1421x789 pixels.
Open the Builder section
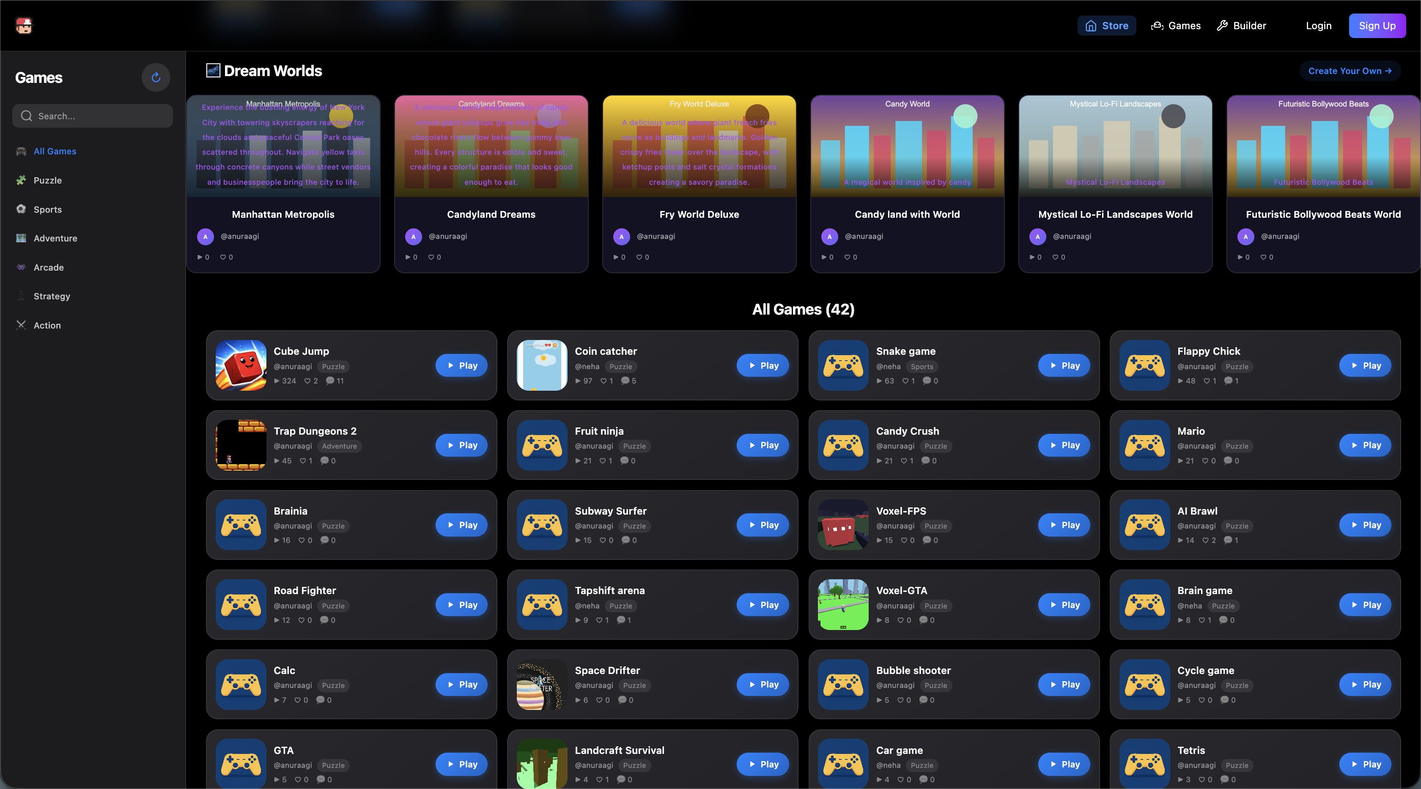1242,25
